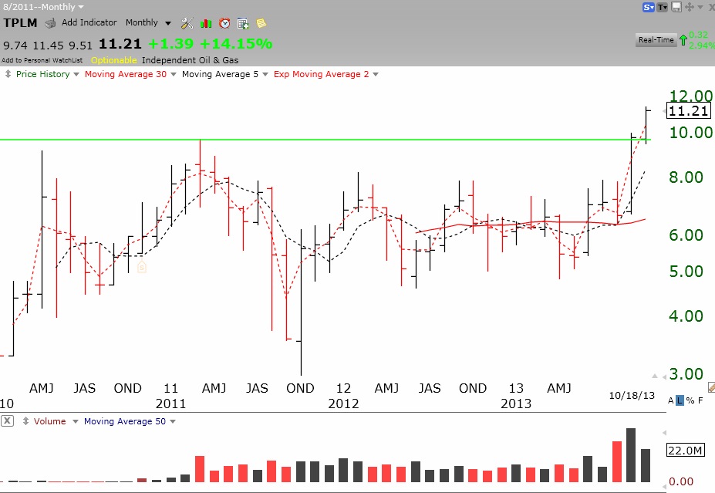This screenshot has width=715, height=493.
Task: Click the printer icon next to TPLM
Action: [50, 23]
